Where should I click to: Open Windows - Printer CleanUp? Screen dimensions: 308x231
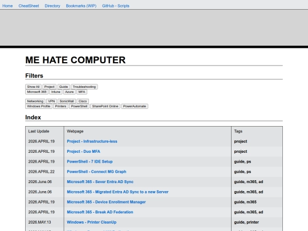[x=91, y=222]
